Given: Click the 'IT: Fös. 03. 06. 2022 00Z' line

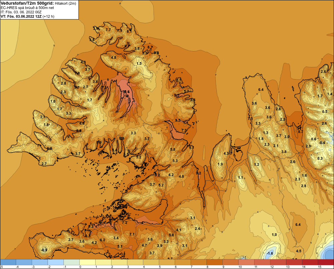Looking at the screenshot, I should tap(21, 12).
